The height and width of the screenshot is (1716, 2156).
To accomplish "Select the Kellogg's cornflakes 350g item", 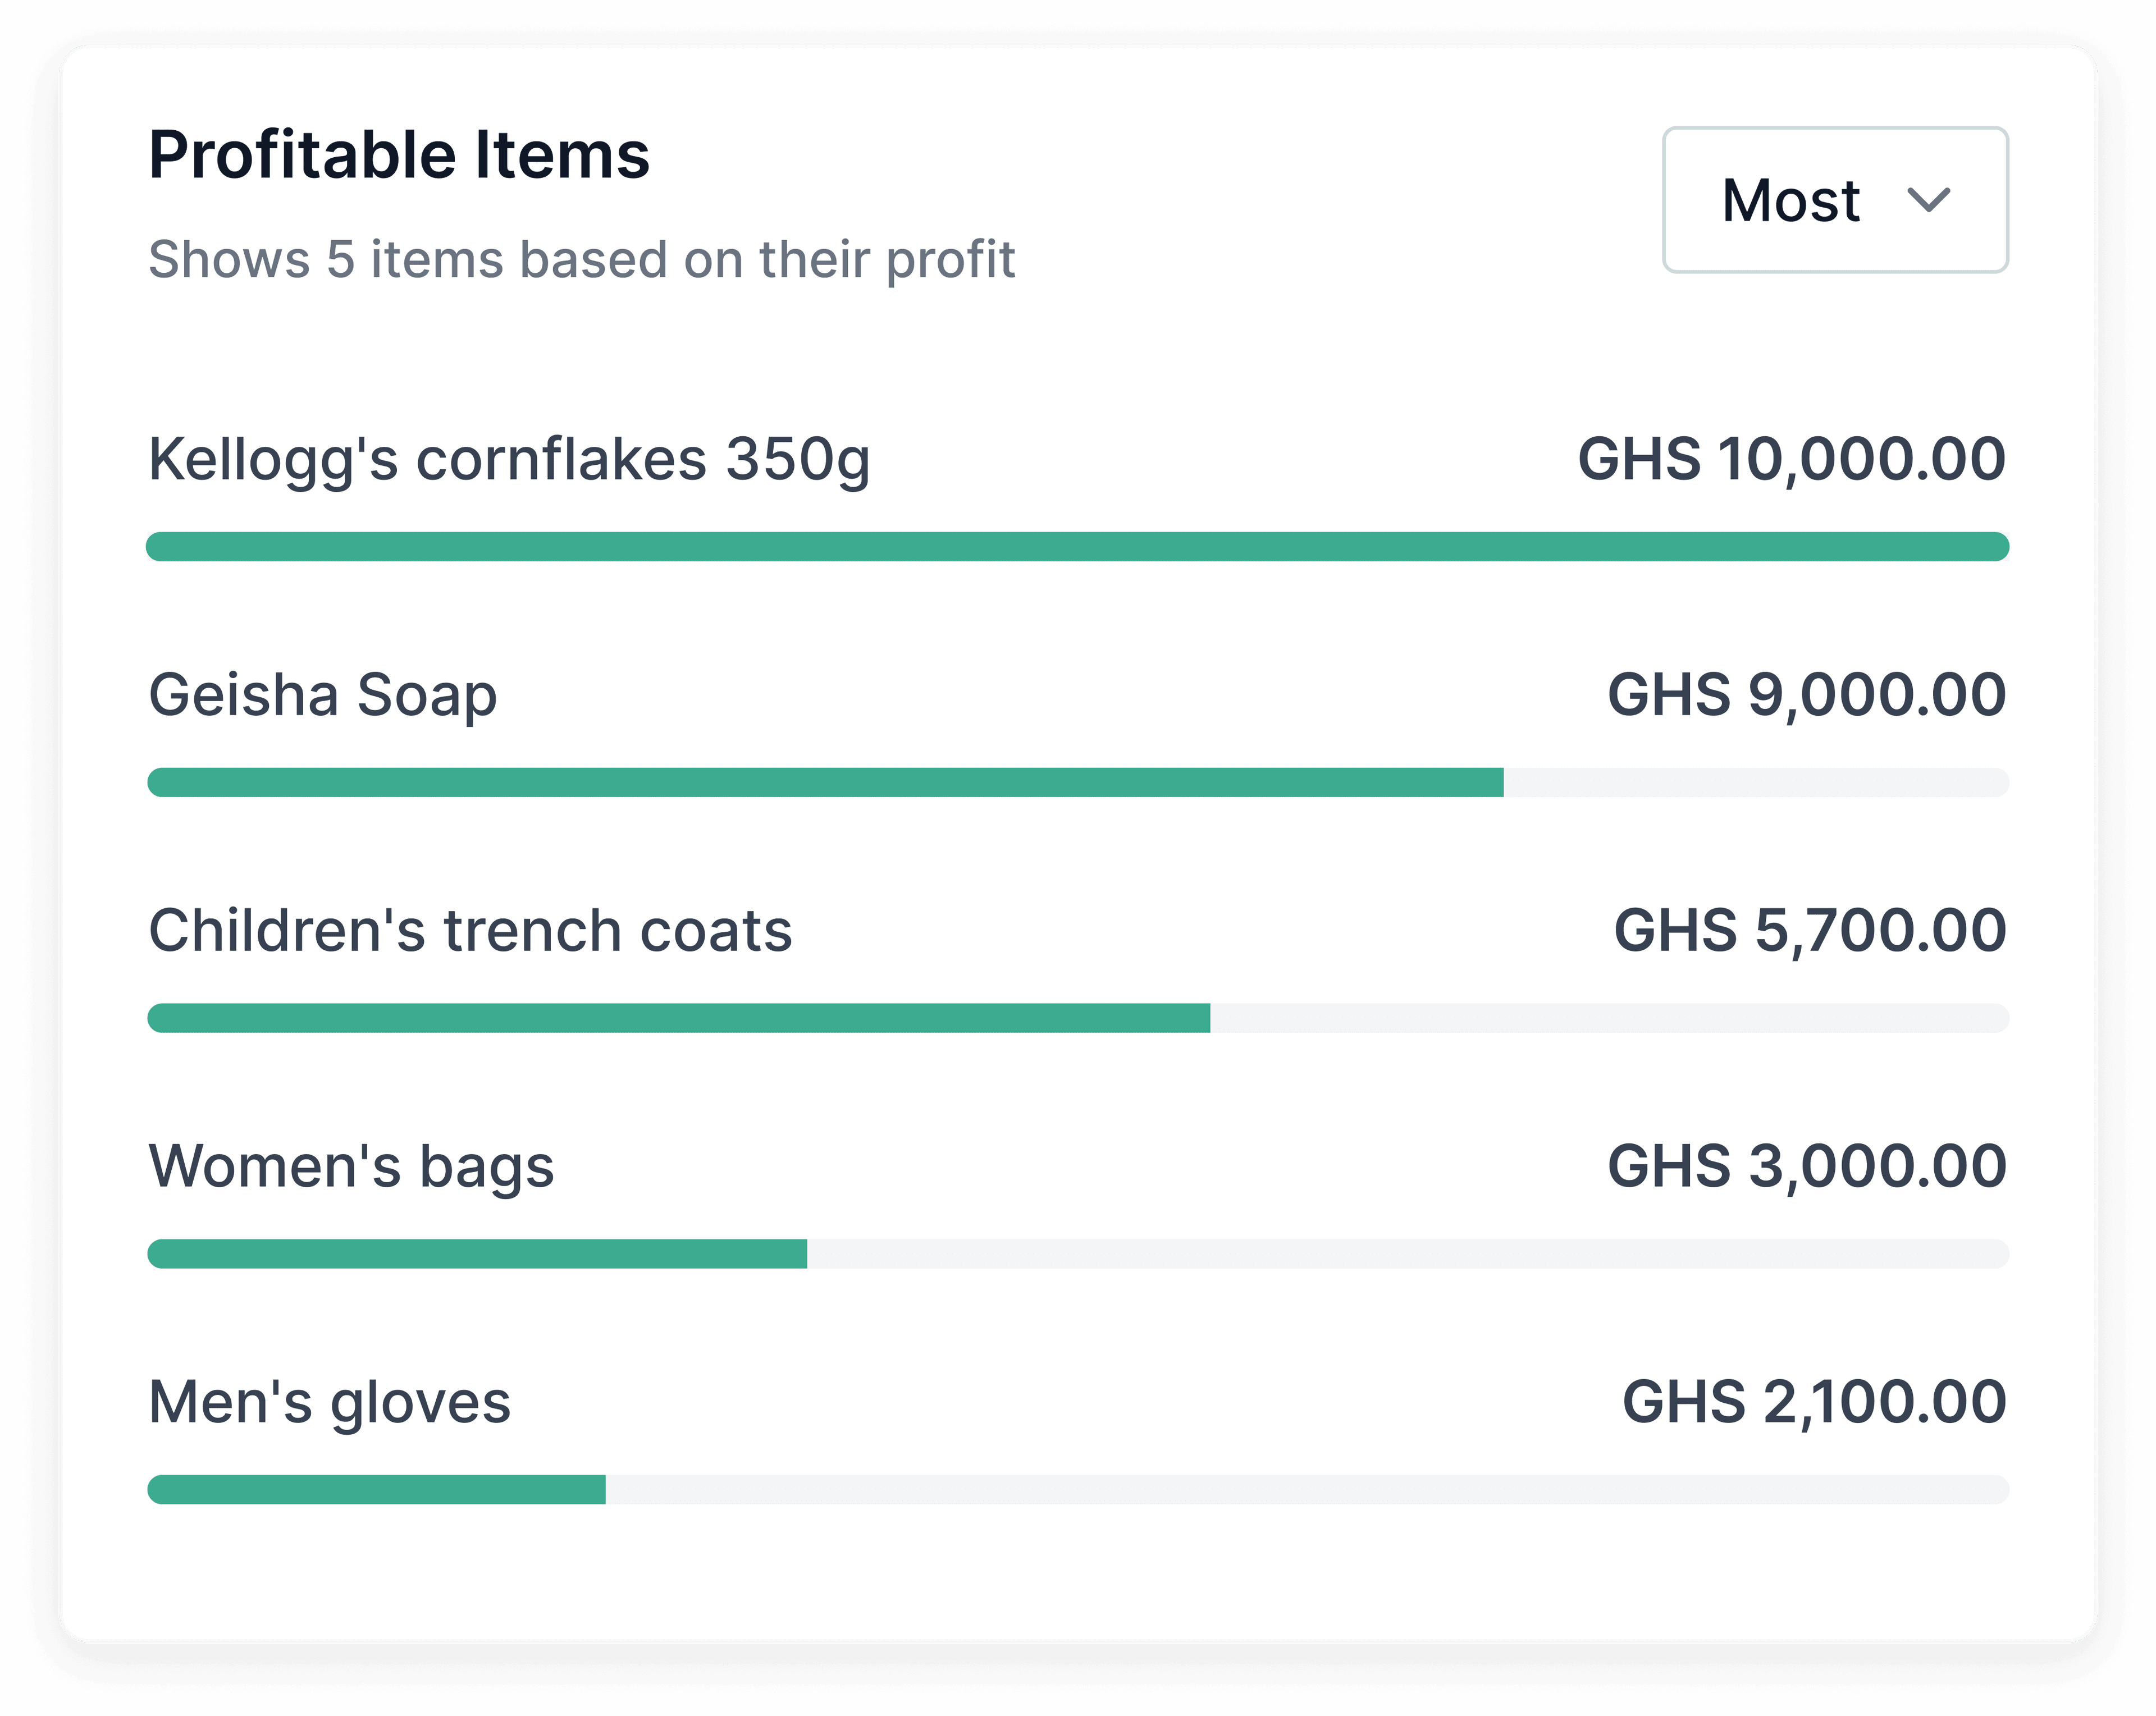I will [509, 459].
